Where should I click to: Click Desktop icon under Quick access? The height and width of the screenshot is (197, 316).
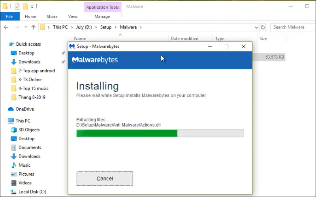point(14,53)
